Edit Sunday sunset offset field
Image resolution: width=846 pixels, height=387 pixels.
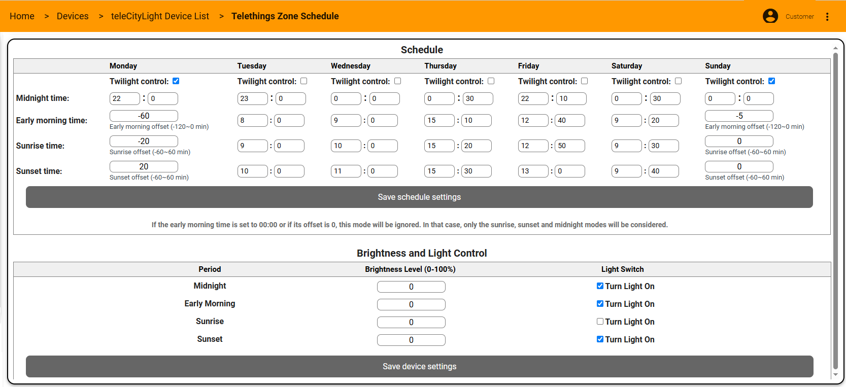(x=739, y=166)
